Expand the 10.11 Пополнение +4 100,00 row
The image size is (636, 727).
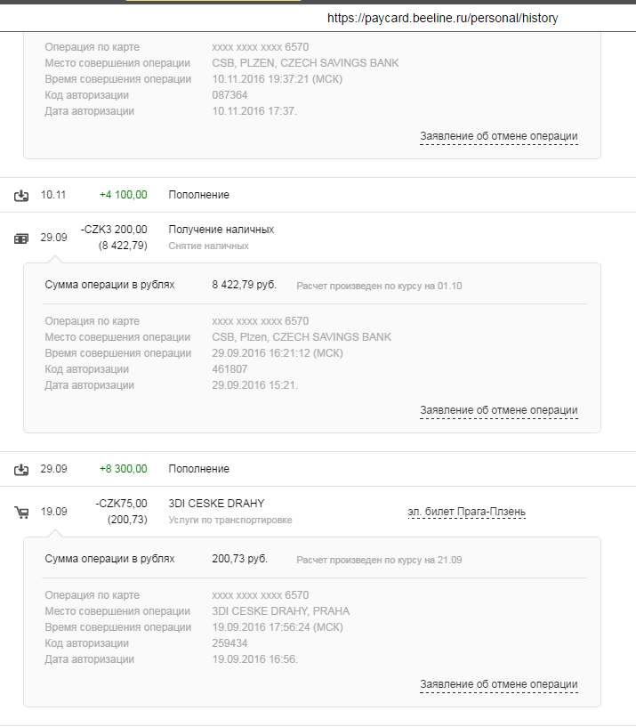[318, 195]
